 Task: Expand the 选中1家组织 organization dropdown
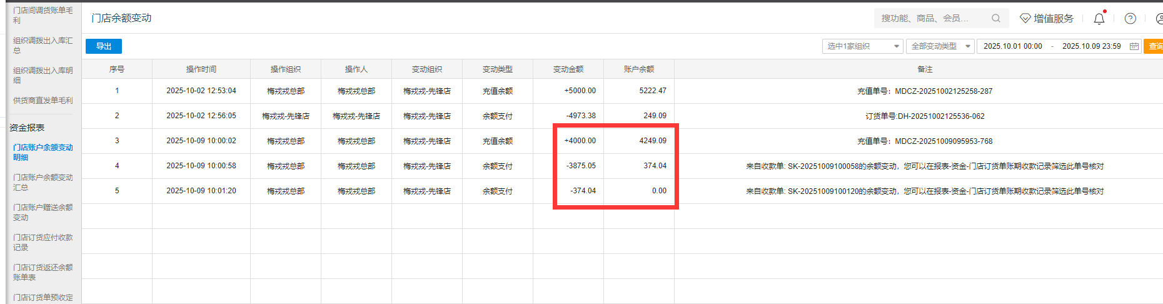[862, 46]
